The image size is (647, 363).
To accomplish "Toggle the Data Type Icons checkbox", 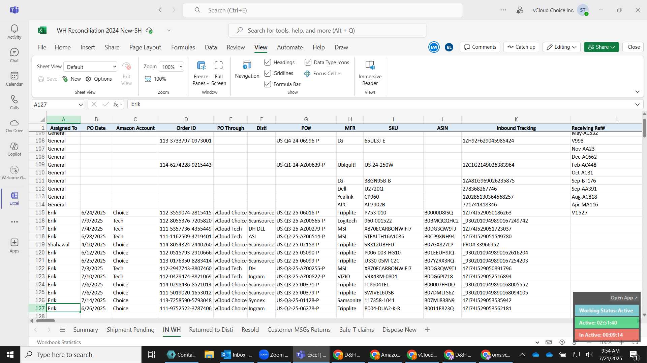I will coord(308,63).
